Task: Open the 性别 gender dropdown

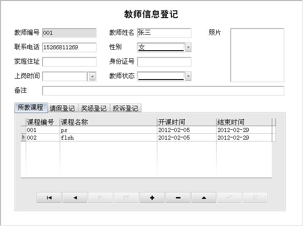Action: click(x=188, y=47)
